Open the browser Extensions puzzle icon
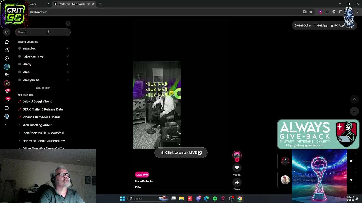The image size is (362, 203). click(x=341, y=12)
